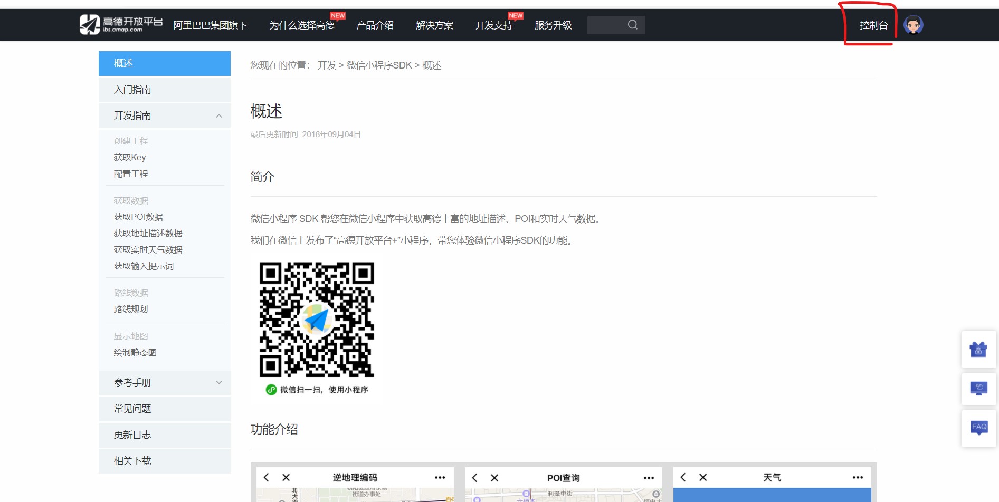
Task: Open 为什么选择高德 nav menu
Action: pos(302,25)
